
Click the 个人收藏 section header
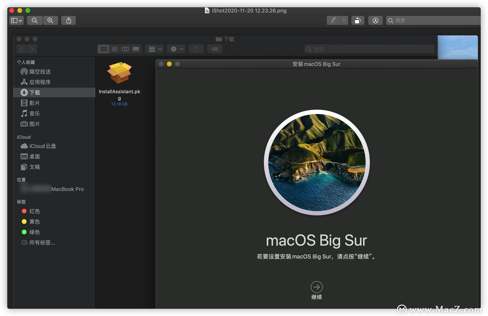pos(26,62)
